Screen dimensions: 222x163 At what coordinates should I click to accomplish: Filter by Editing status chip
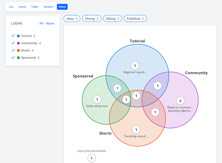pos(113,19)
